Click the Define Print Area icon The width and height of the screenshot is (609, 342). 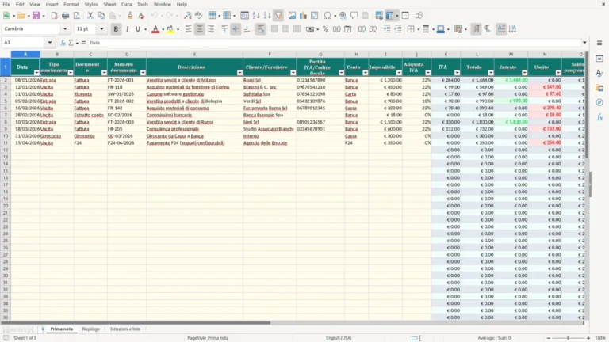379,16
